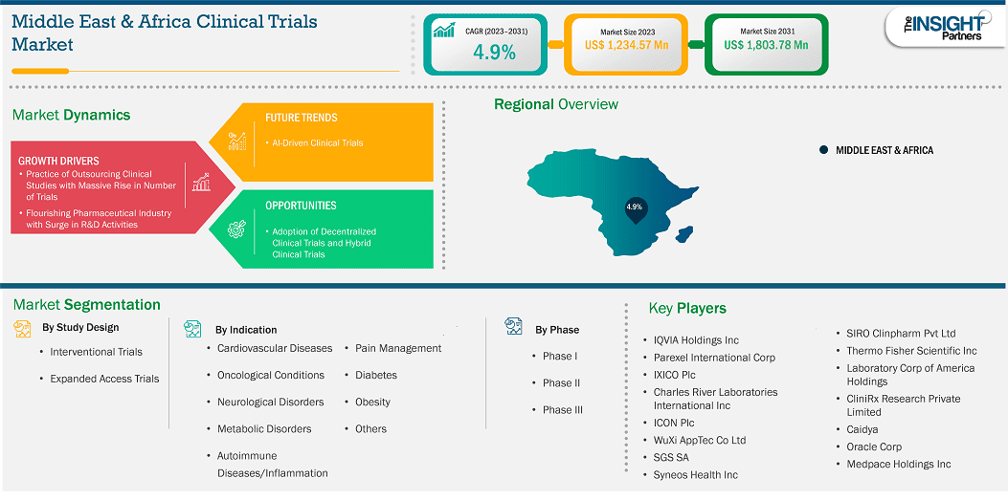Click the 'By Indication' label
Viewport: 1008px width, 501px height.
[246, 330]
